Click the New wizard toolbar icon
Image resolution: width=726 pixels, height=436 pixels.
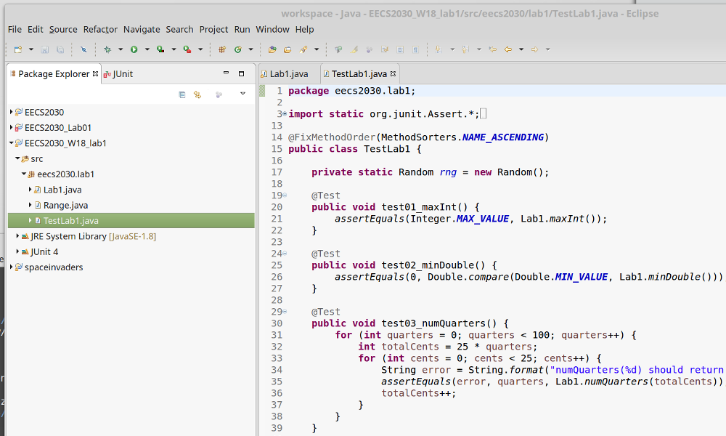pos(18,49)
